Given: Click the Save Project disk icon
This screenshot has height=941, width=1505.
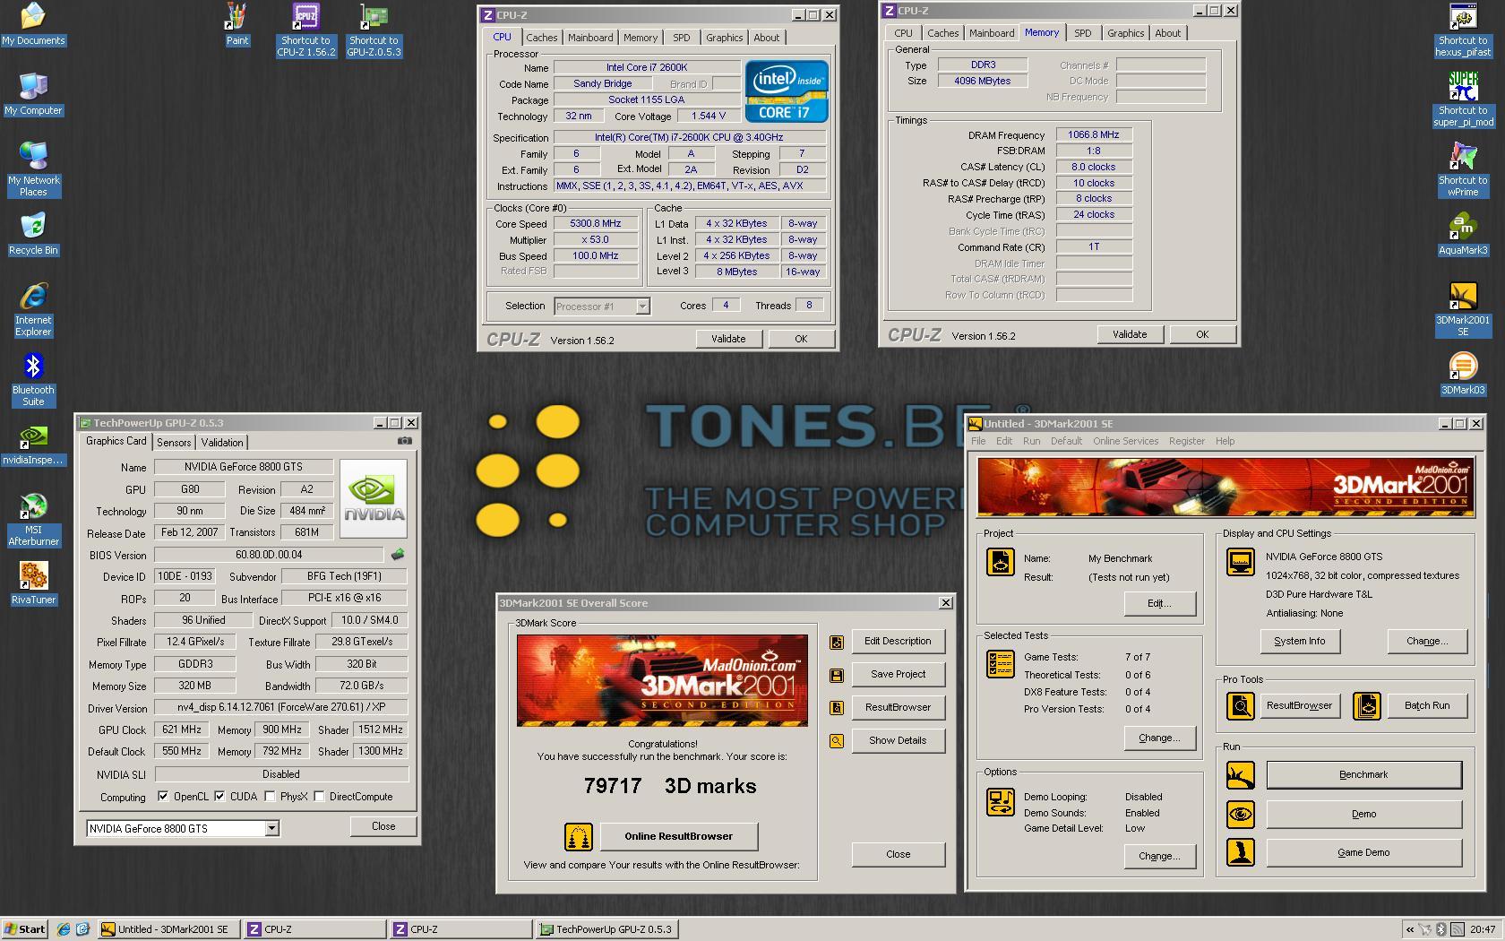Looking at the screenshot, I should coord(837,675).
